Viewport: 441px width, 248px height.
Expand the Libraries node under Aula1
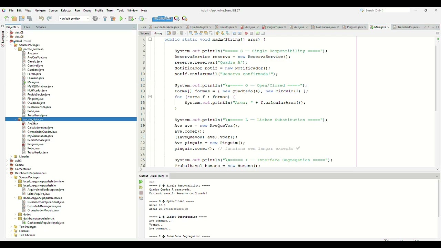11,156
